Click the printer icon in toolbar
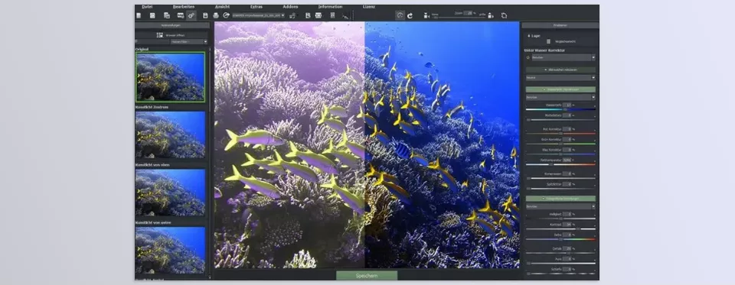Image resolution: width=735 pixels, height=285 pixels. [x=216, y=15]
